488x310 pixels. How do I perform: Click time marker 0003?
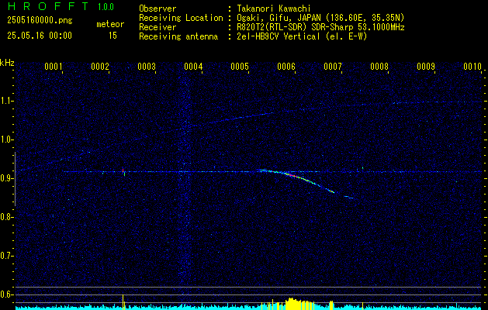click(147, 67)
